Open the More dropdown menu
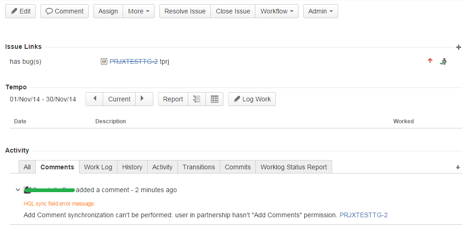464x234 pixels. coord(138,11)
